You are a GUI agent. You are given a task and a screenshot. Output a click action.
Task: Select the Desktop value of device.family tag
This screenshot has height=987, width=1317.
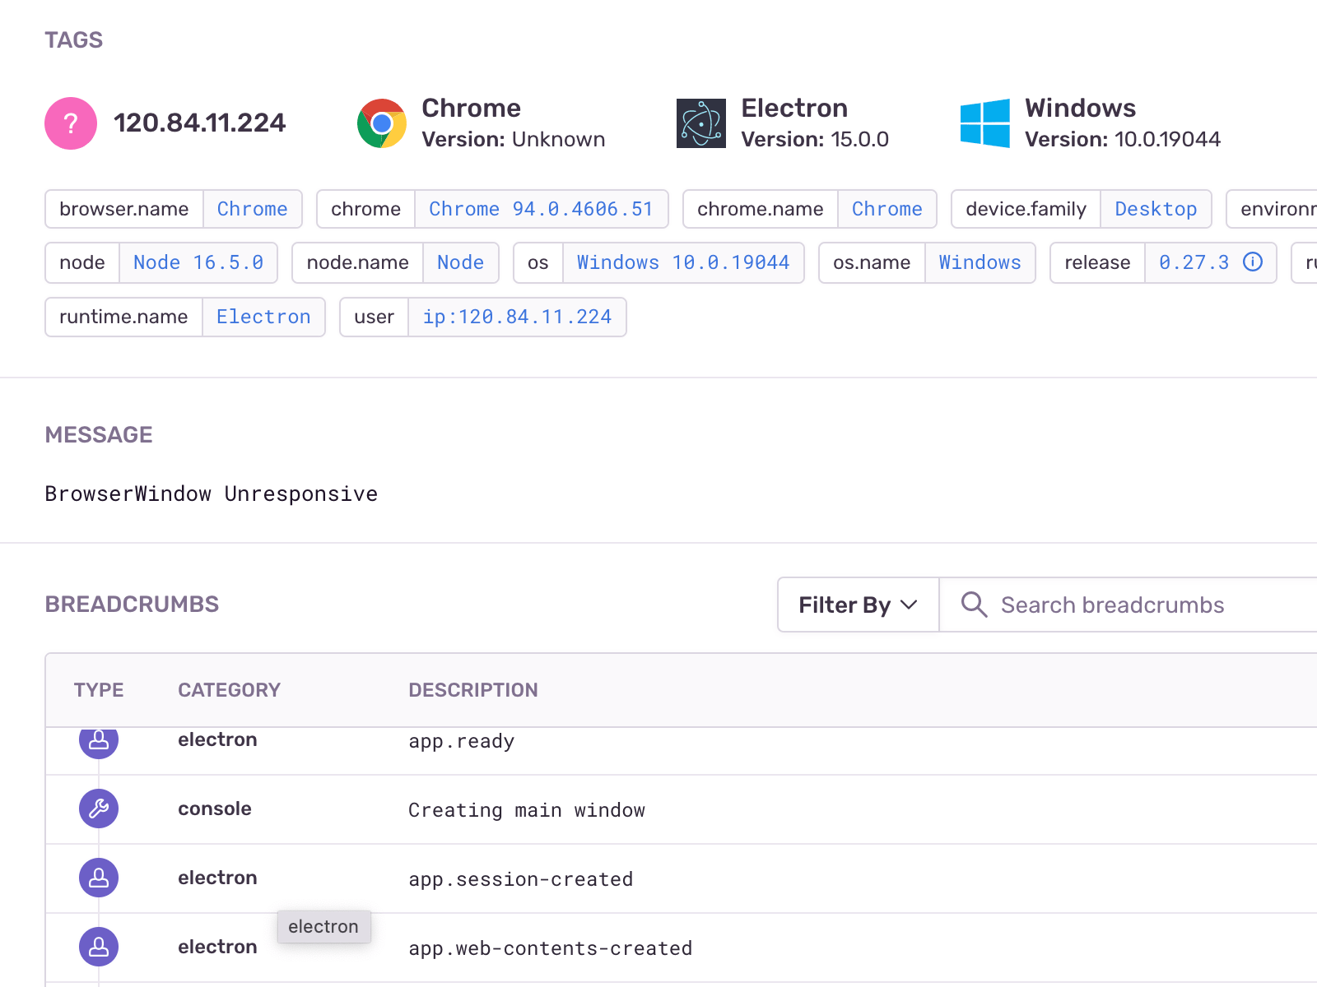click(1156, 209)
